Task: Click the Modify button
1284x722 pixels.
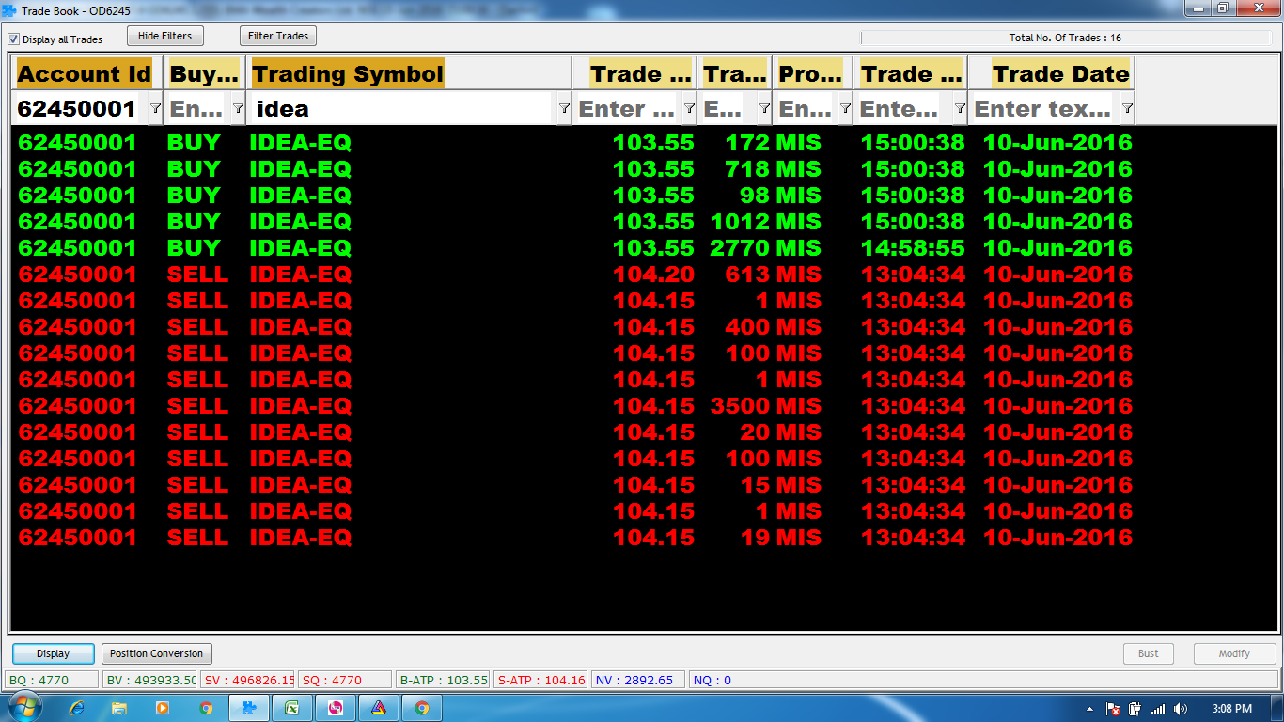Action: click(1234, 653)
